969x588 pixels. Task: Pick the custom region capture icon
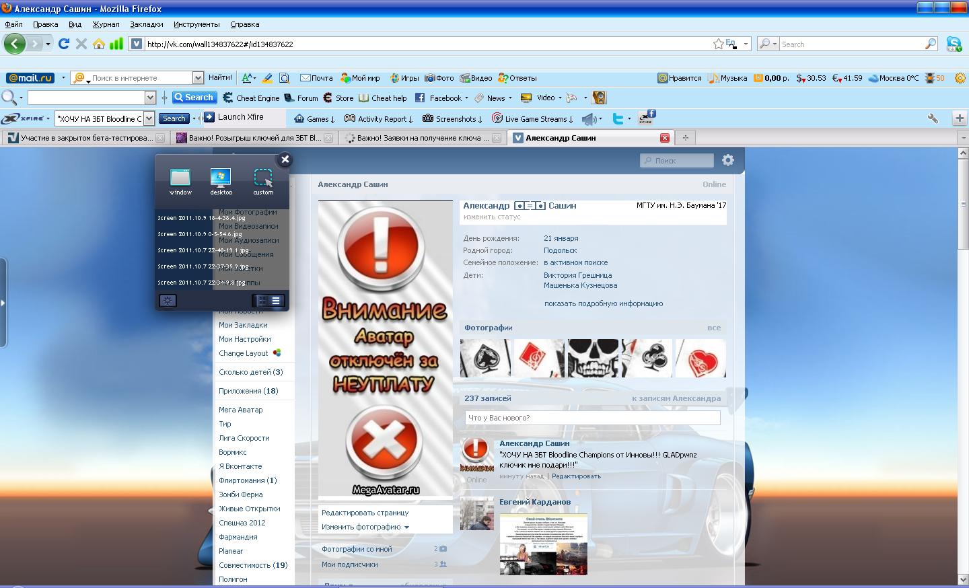[x=263, y=178]
